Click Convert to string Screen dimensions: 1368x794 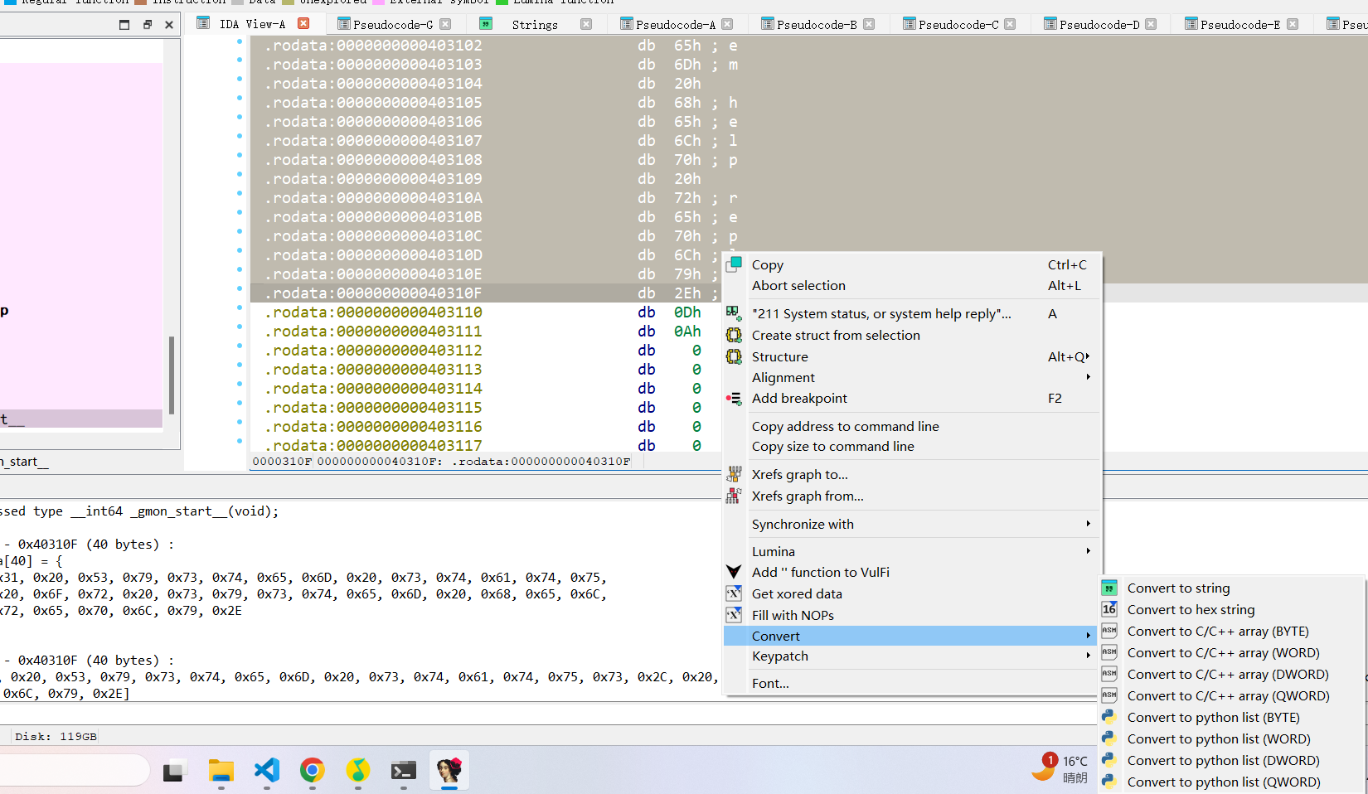[x=1231, y=588]
